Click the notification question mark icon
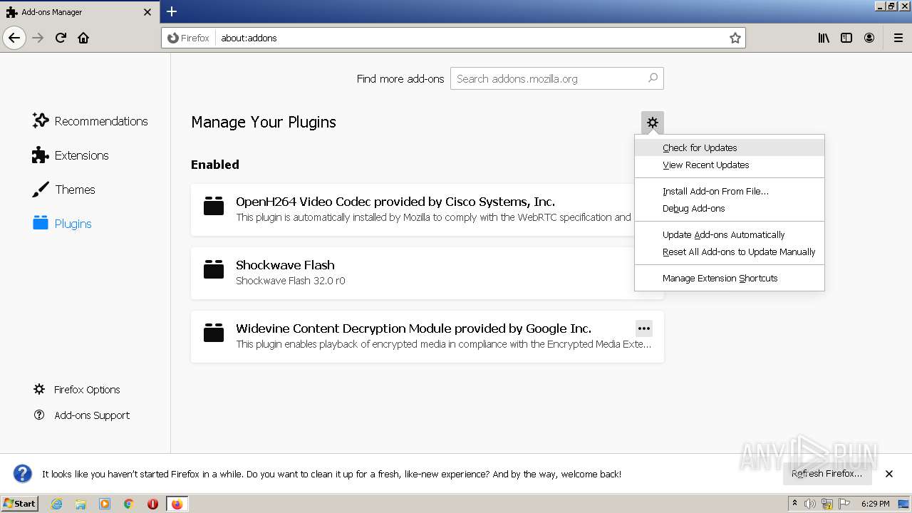The height and width of the screenshot is (513, 912). point(23,474)
